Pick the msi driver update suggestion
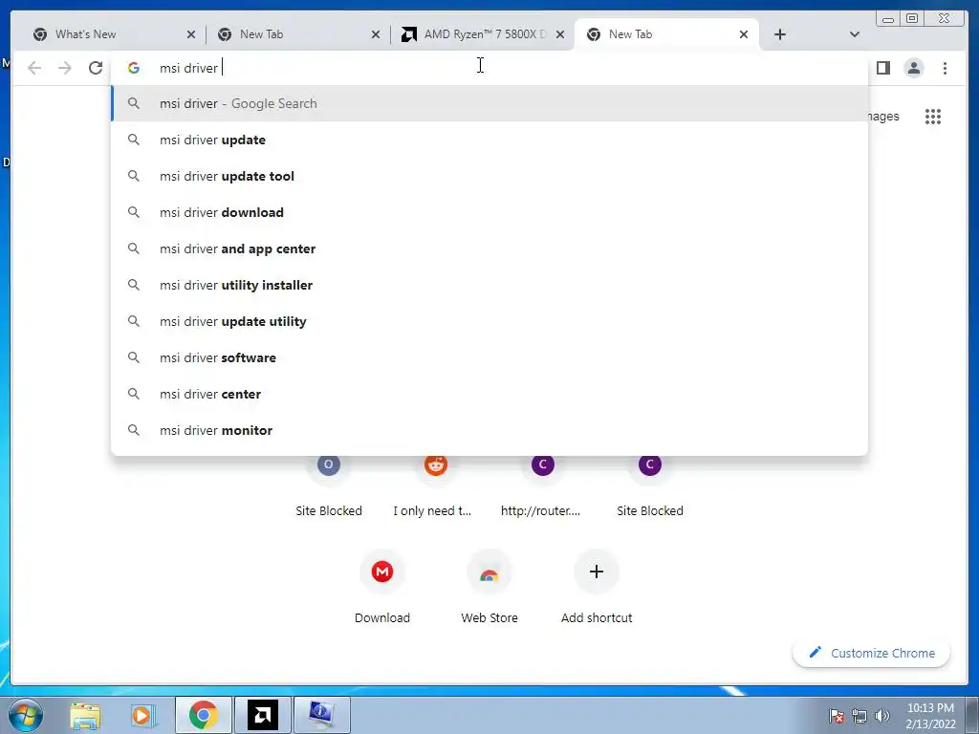979x734 pixels. (489, 140)
